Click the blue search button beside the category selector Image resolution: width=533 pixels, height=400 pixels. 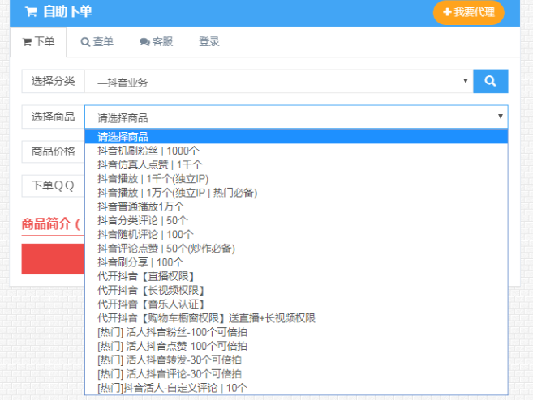[491, 81]
